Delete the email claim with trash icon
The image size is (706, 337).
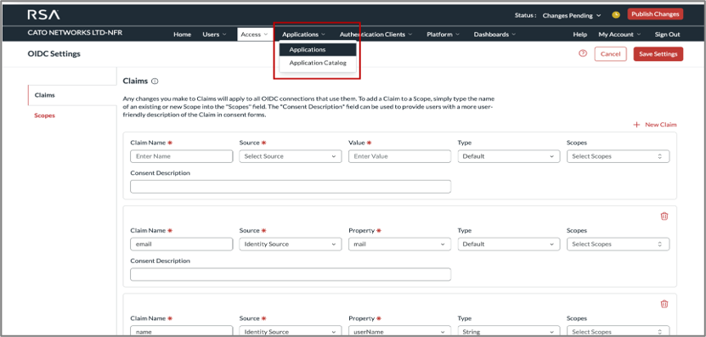[x=664, y=216]
